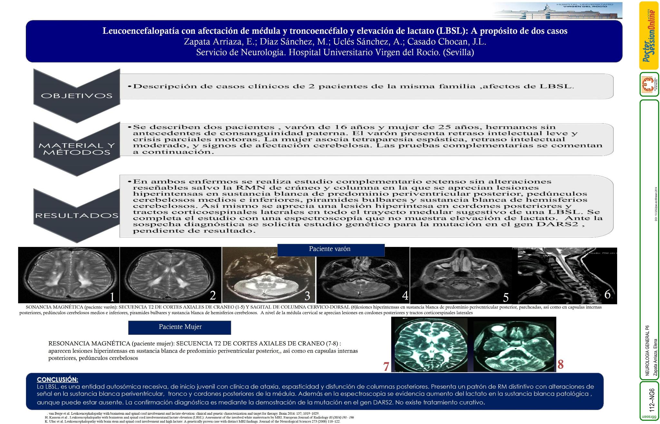Click the red number 8 label

[x=561, y=364]
